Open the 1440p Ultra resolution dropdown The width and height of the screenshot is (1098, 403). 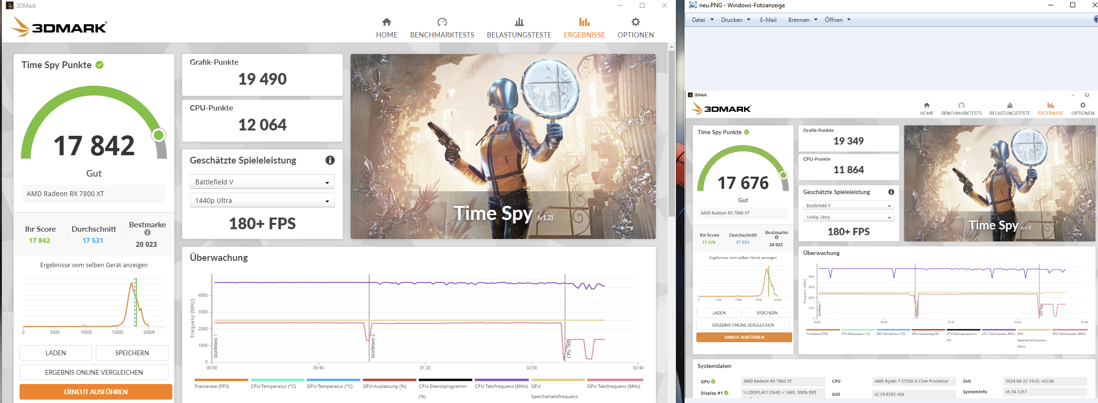coord(262,201)
